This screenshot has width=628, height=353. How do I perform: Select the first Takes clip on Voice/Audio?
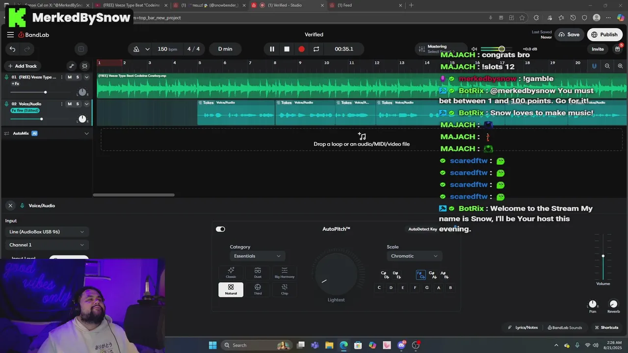tap(236, 113)
